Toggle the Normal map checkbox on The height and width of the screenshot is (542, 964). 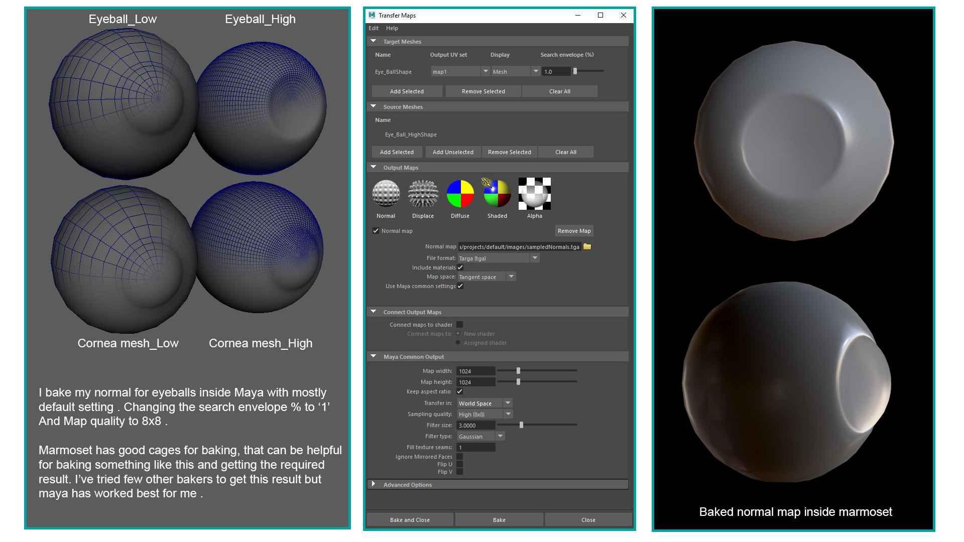point(376,230)
